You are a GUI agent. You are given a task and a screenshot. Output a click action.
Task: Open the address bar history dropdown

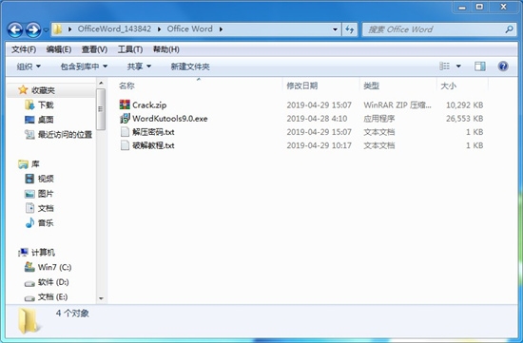point(336,29)
